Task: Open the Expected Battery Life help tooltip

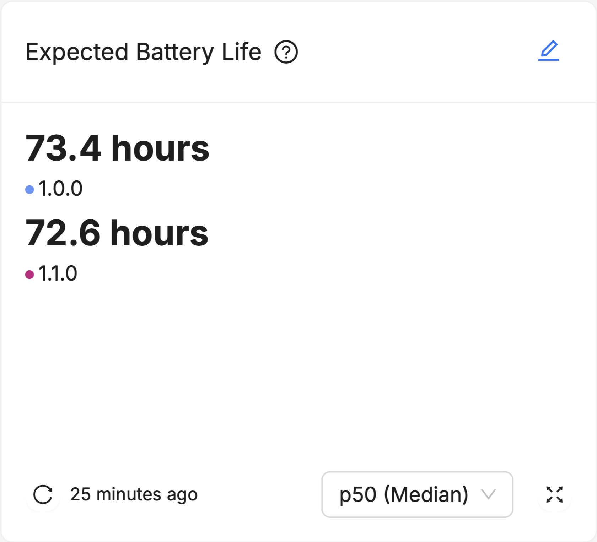Action: coord(286,53)
